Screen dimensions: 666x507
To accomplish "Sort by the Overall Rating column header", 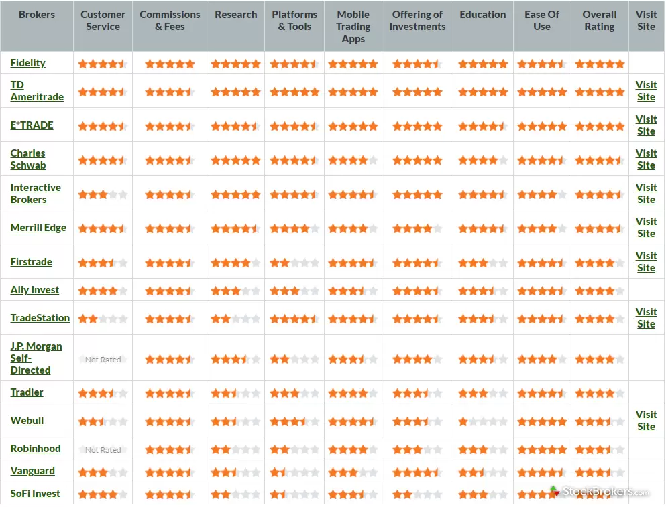I will pyautogui.click(x=599, y=21).
